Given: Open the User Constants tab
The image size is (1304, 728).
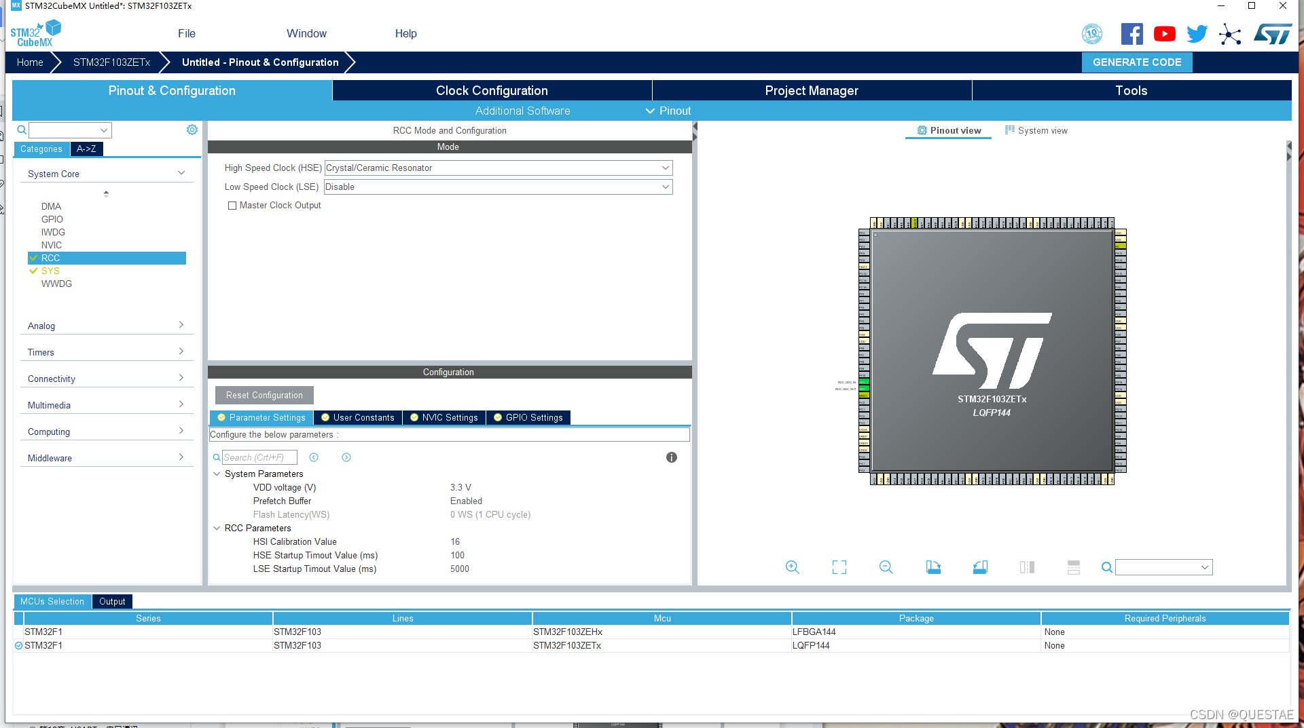Looking at the screenshot, I should (x=358, y=417).
